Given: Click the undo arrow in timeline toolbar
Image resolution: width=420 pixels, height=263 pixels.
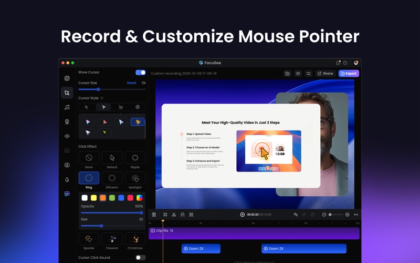Looking at the screenshot, I should pyautogui.click(x=296, y=215).
